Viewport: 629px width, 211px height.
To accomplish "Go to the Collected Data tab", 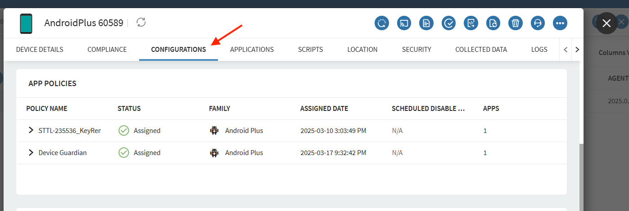I will (481, 50).
